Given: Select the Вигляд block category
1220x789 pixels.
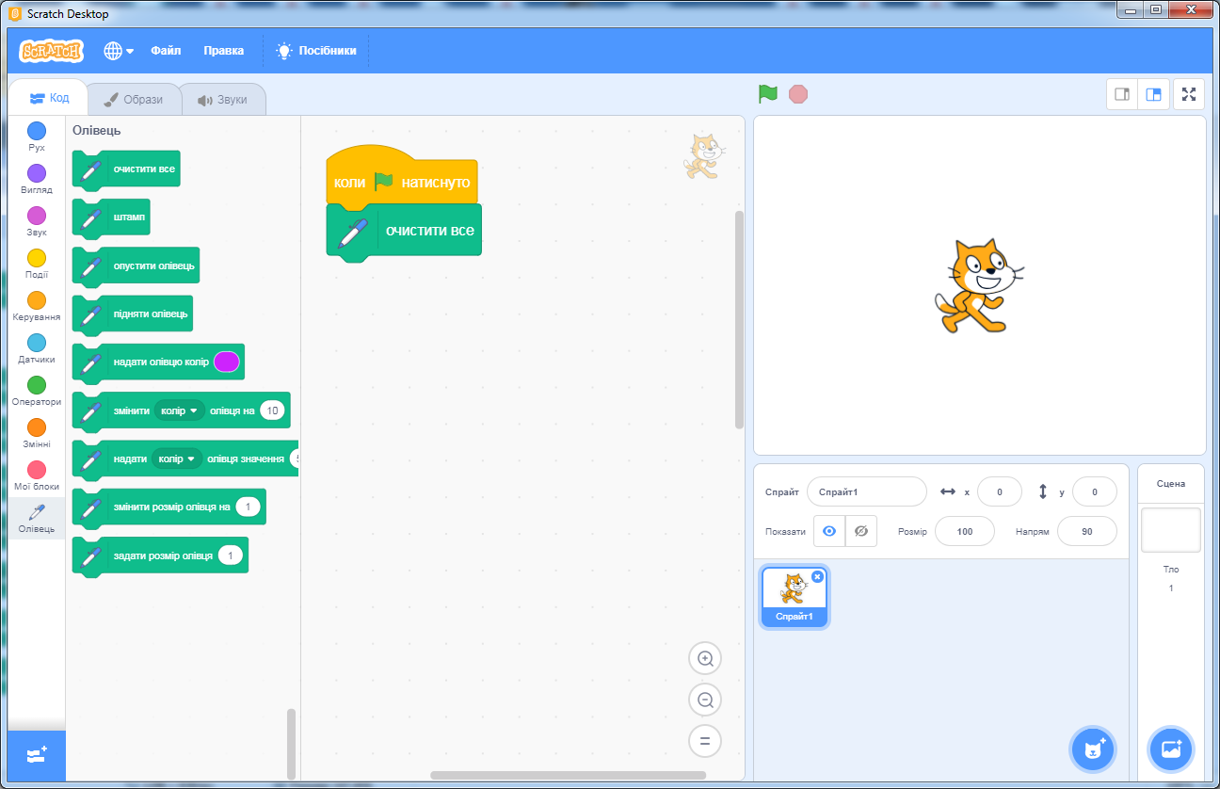Looking at the screenshot, I should [x=37, y=180].
